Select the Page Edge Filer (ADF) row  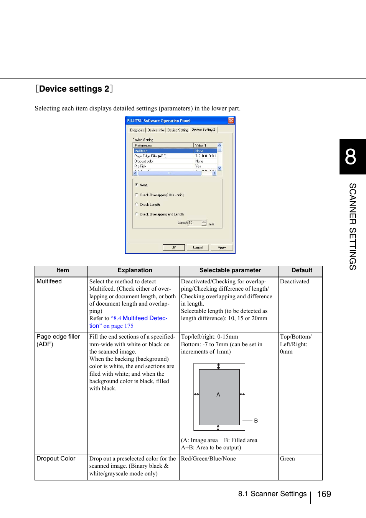click(175, 156)
